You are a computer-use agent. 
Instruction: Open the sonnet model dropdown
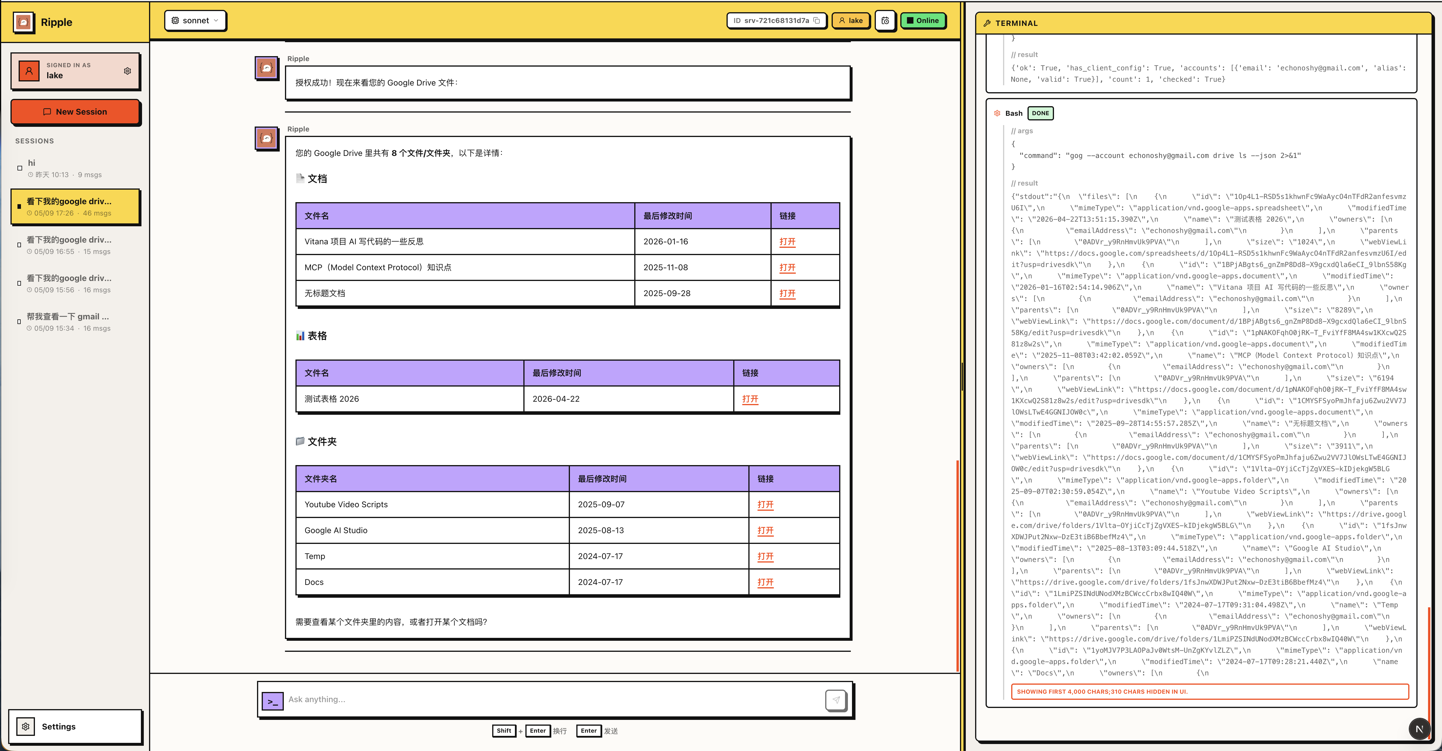(x=195, y=21)
